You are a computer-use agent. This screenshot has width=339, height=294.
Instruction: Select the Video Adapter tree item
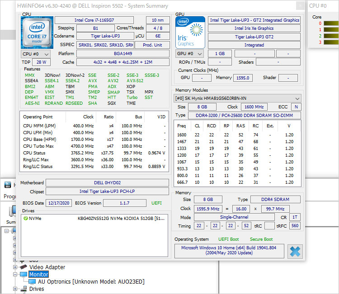pos(47,267)
